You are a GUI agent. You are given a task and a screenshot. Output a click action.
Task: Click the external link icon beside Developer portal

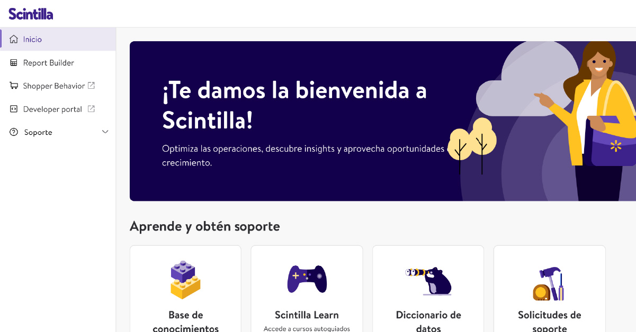91,109
